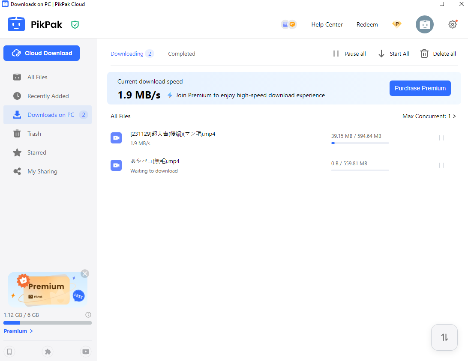Click the YouTube video icon at bottom
468x361 pixels.
coord(86,352)
